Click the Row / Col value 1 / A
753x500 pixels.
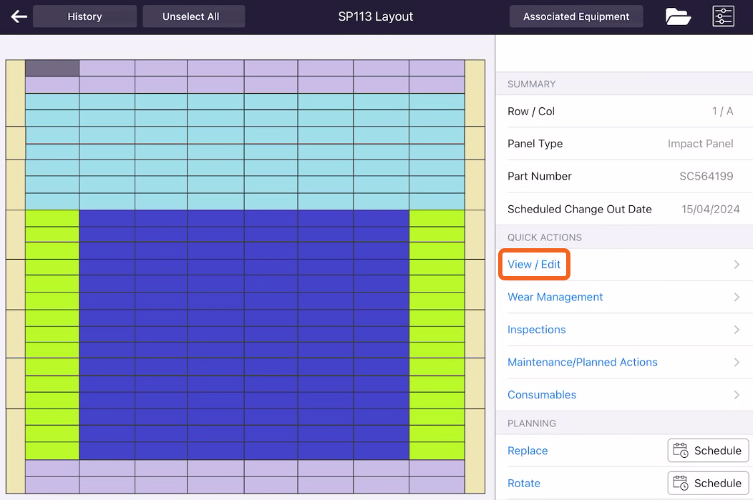(x=722, y=112)
